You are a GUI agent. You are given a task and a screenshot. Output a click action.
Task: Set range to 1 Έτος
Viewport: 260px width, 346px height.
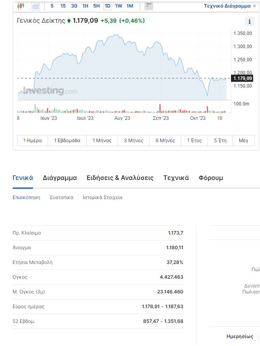pyautogui.click(x=194, y=141)
